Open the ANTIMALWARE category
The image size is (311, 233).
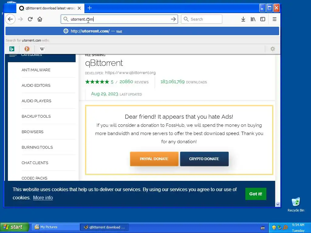(x=36, y=70)
